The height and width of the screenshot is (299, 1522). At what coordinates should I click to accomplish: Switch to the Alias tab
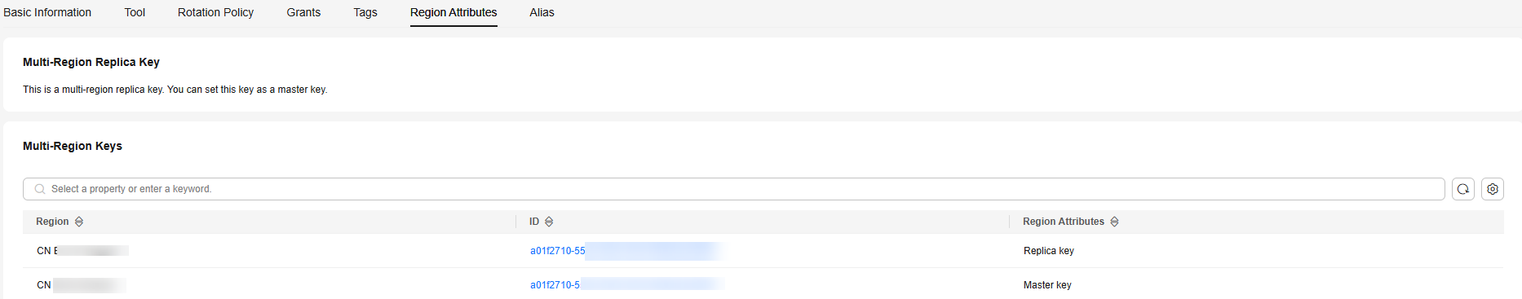click(542, 12)
